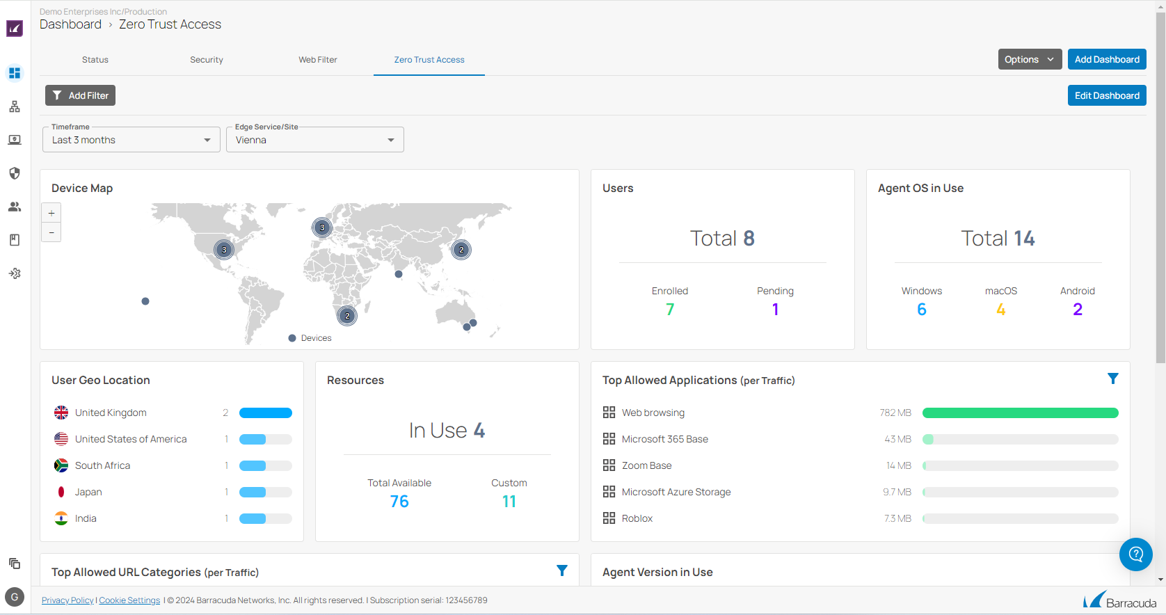
Task: Click the Edit Dashboard button
Action: pos(1107,95)
